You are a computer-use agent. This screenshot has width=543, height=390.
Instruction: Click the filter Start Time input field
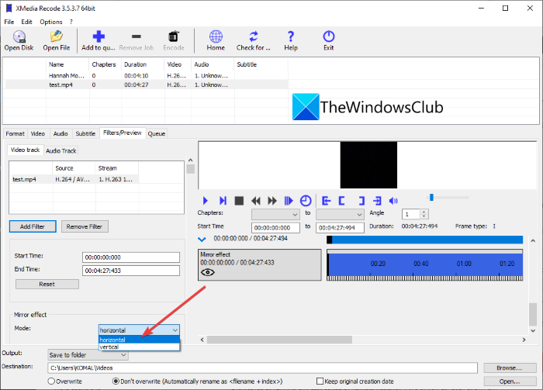pyautogui.click(x=131, y=257)
